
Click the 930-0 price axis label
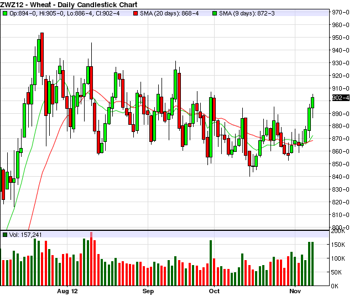tap(341, 63)
